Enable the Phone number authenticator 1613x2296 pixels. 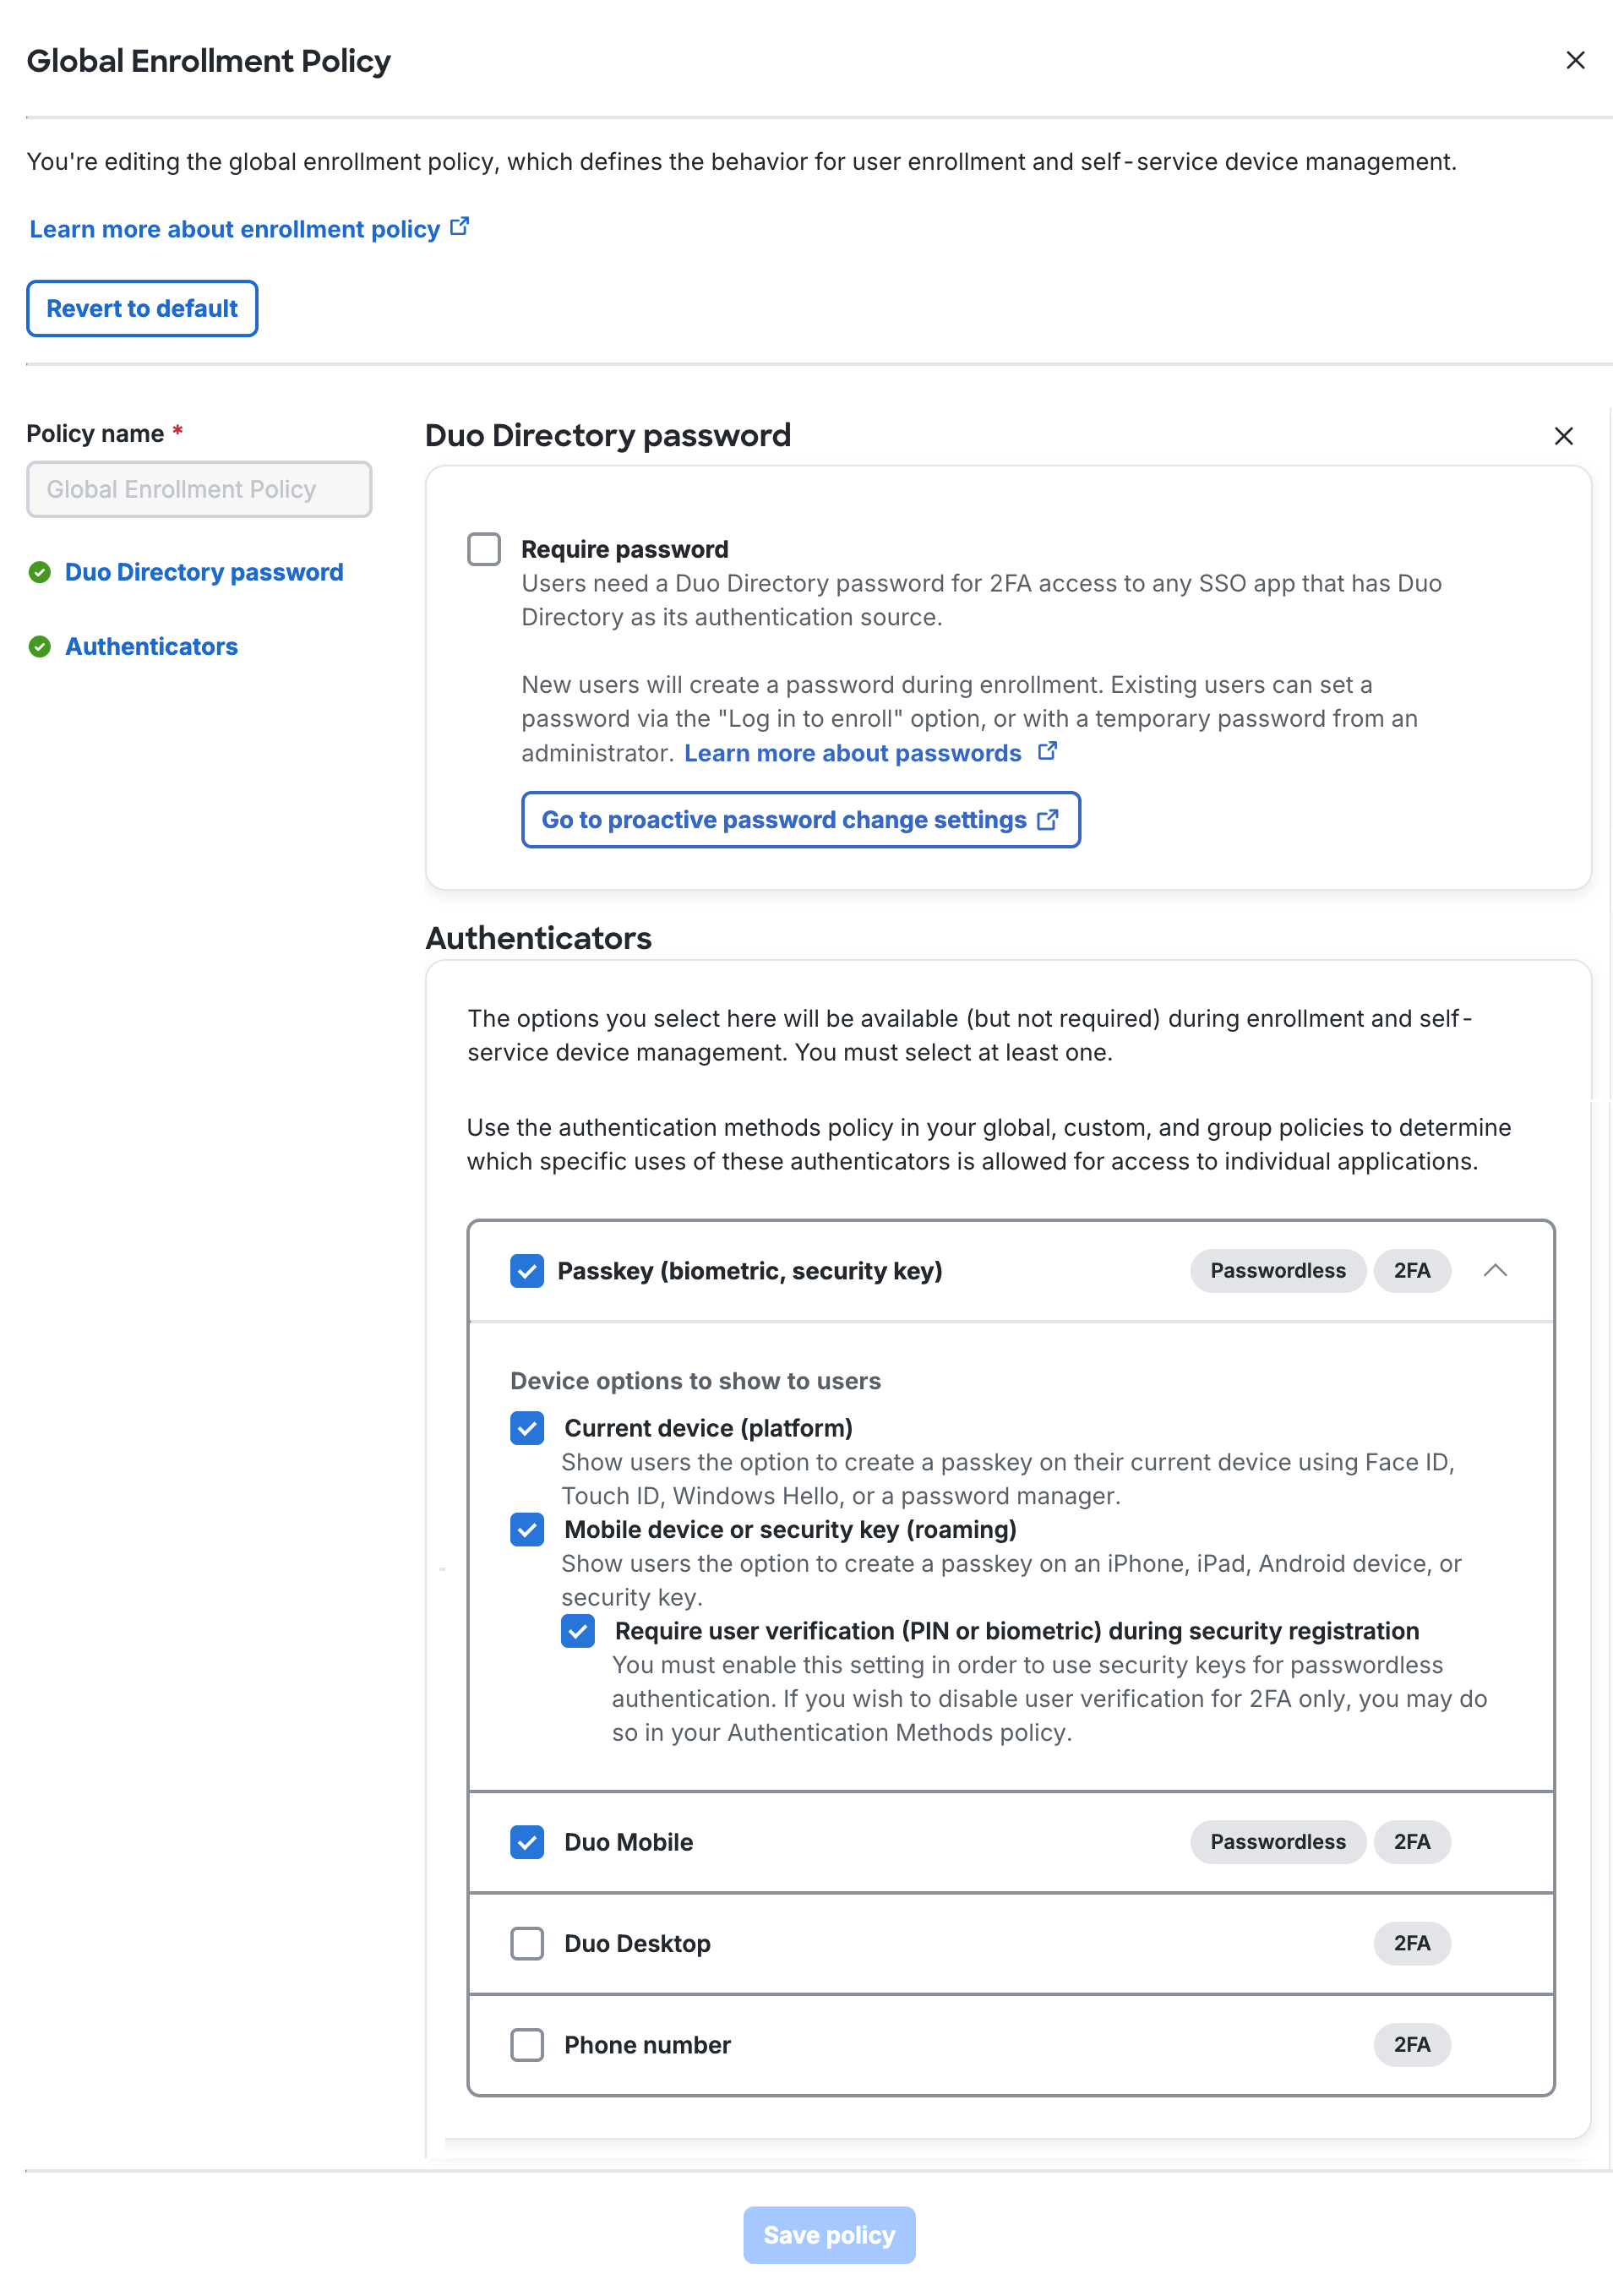pos(527,2045)
